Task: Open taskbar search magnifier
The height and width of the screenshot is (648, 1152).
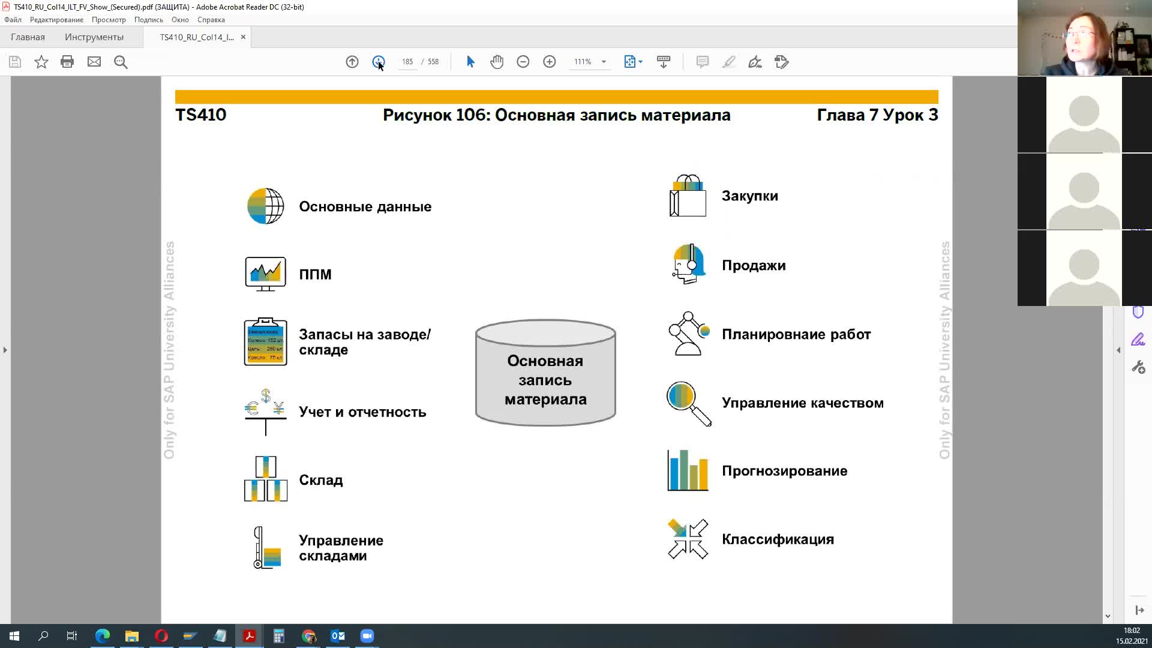Action: [43, 636]
